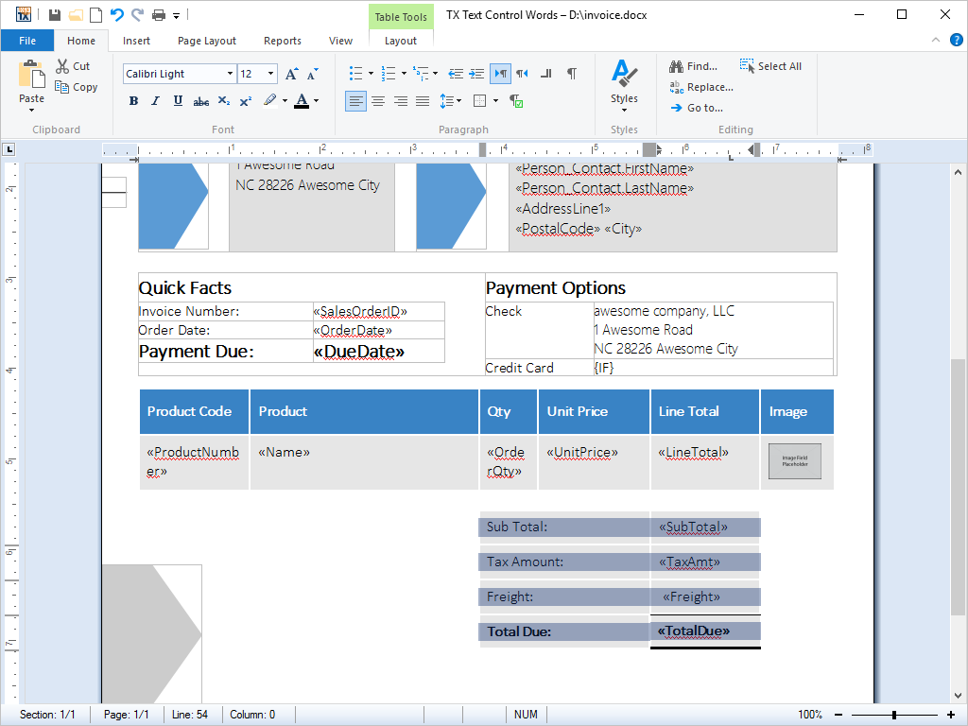Image resolution: width=968 pixels, height=726 pixels.
Task: Click the zoom slider handle
Action: [x=893, y=715]
